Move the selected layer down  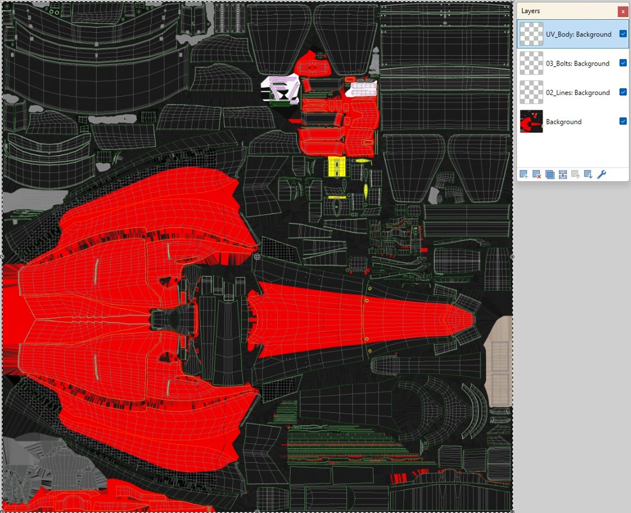[x=588, y=174]
